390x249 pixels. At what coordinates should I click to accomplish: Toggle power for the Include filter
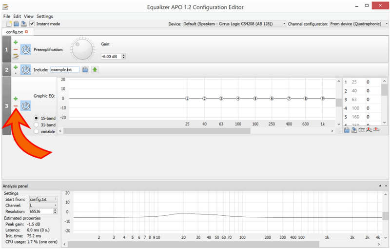[x=26, y=70]
